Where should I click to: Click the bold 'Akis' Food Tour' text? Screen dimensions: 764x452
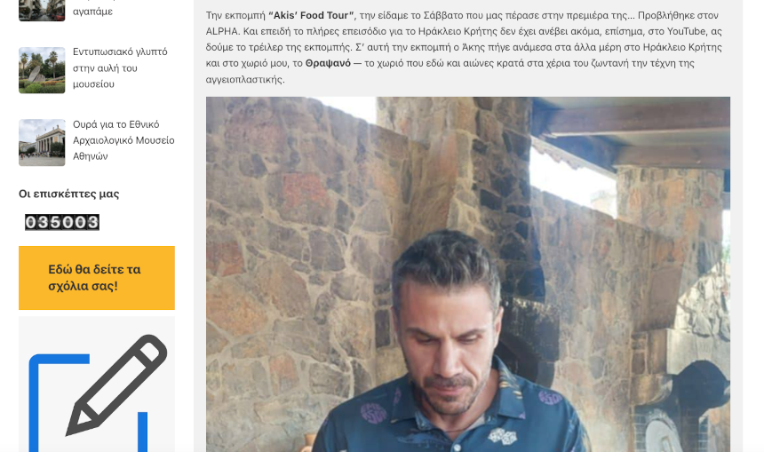click(x=311, y=15)
